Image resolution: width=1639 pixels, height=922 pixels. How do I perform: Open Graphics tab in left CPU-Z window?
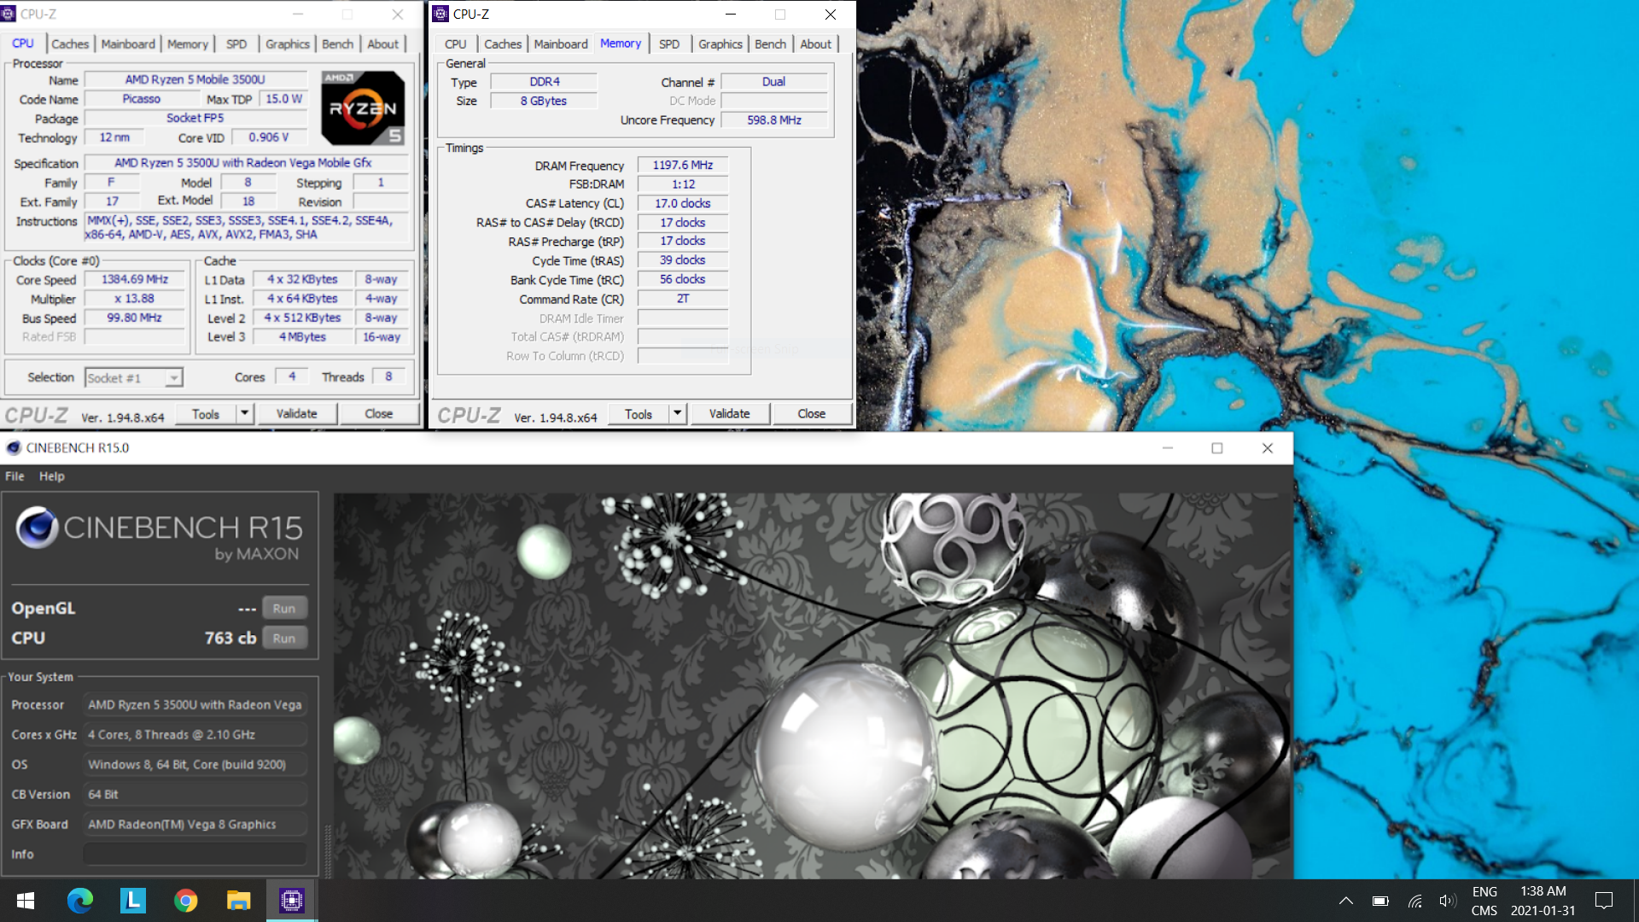(287, 44)
